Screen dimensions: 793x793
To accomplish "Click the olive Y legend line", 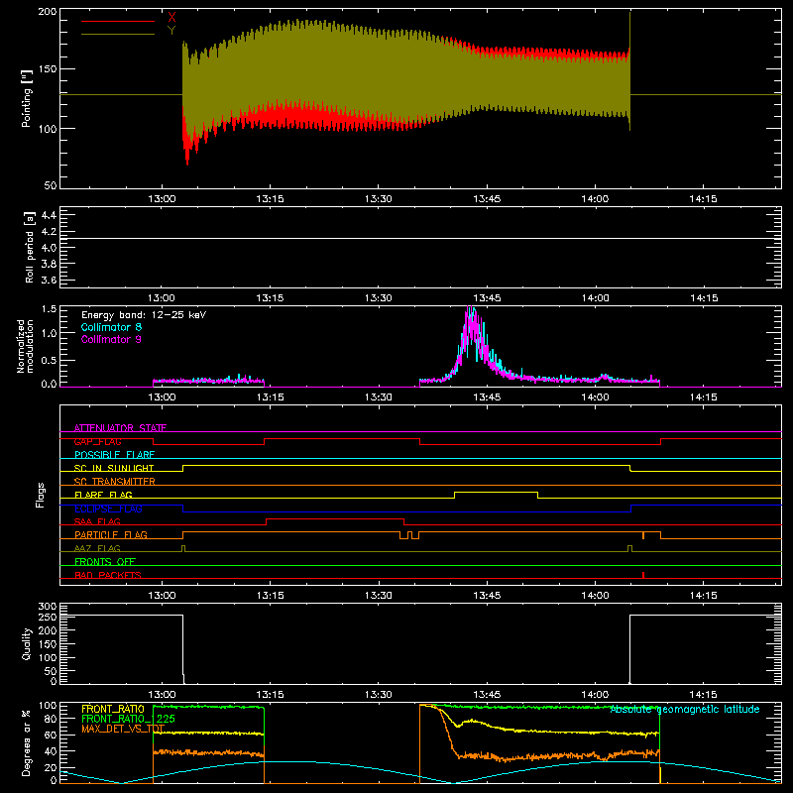I will coord(118,34).
